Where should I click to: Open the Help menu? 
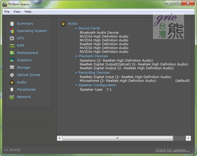point(28,12)
